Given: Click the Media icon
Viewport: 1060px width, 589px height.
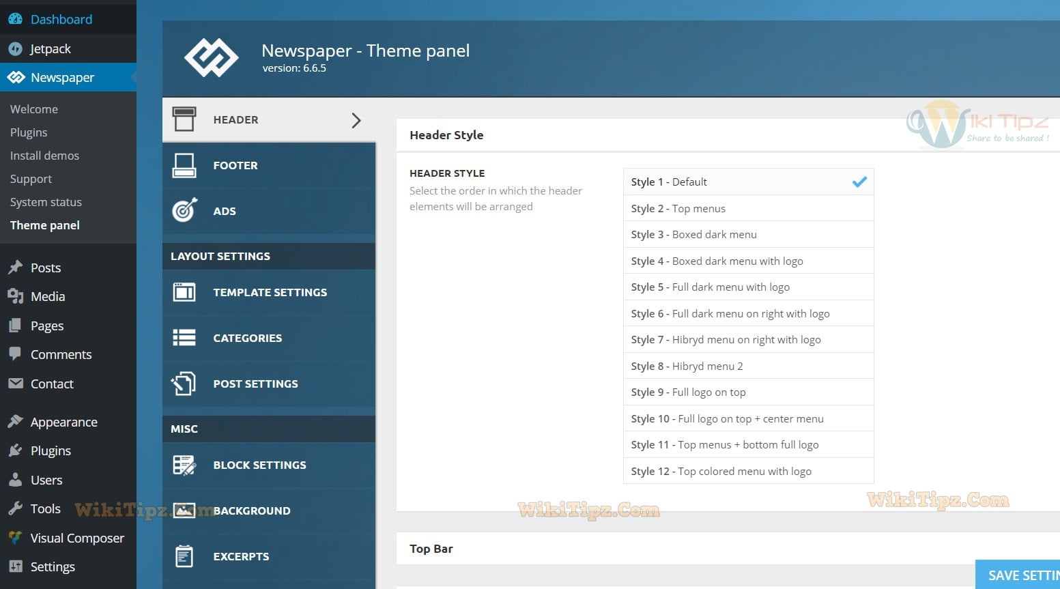Looking at the screenshot, I should click(x=15, y=296).
